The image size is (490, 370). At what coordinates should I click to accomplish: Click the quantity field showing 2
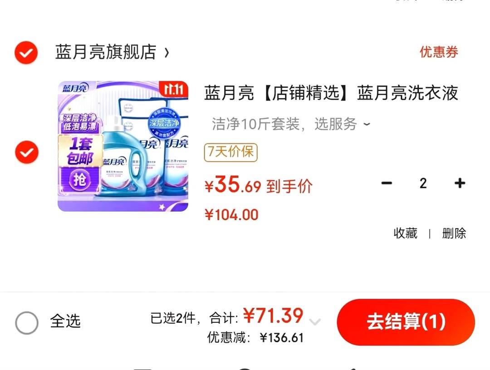click(423, 183)
